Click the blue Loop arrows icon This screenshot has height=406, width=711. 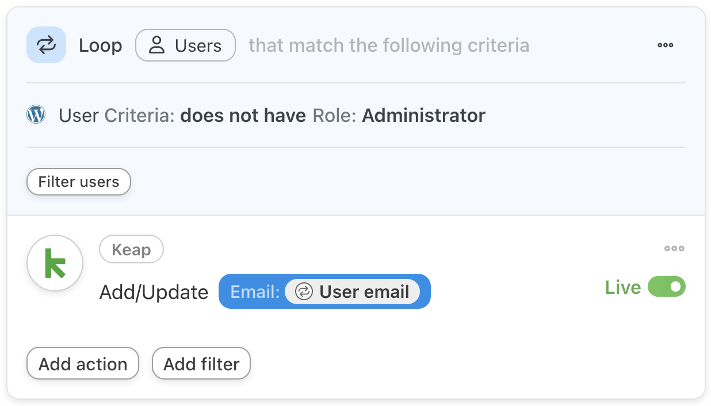coord(46,45)
